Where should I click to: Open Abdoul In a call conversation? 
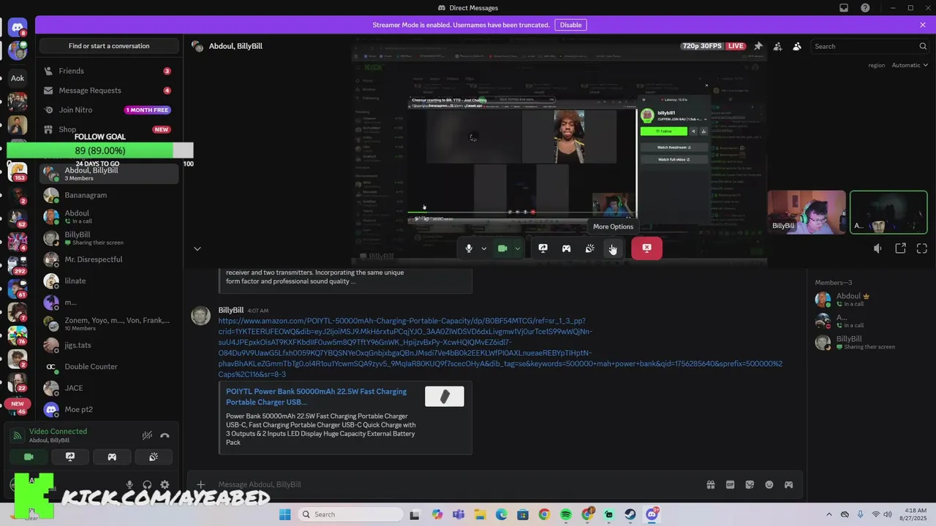point(109,217)
